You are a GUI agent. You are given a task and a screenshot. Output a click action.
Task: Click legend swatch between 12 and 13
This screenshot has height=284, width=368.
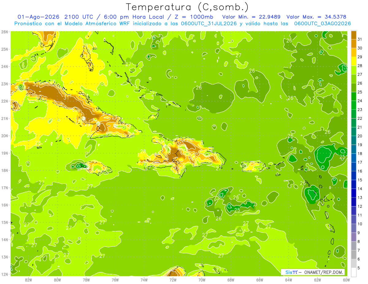click(354, 202)
